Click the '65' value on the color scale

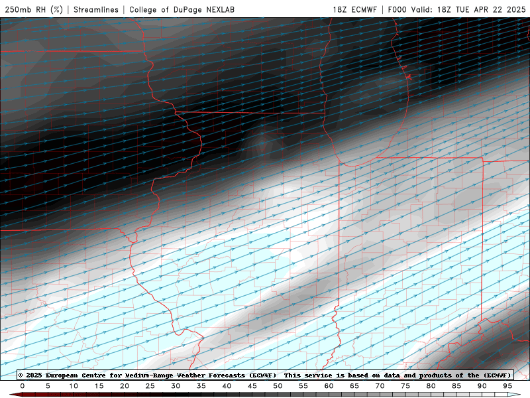(354, 386)
